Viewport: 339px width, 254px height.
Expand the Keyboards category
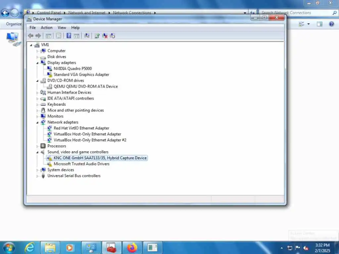pos(37,105)
